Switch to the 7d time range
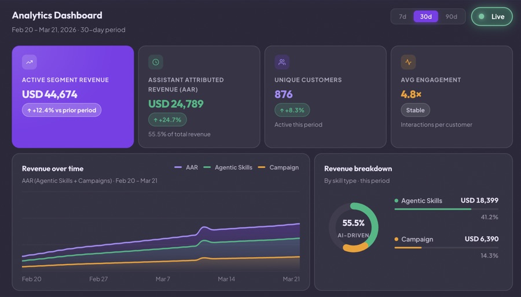This screenshot has width=521, height=297. [402, 17]
